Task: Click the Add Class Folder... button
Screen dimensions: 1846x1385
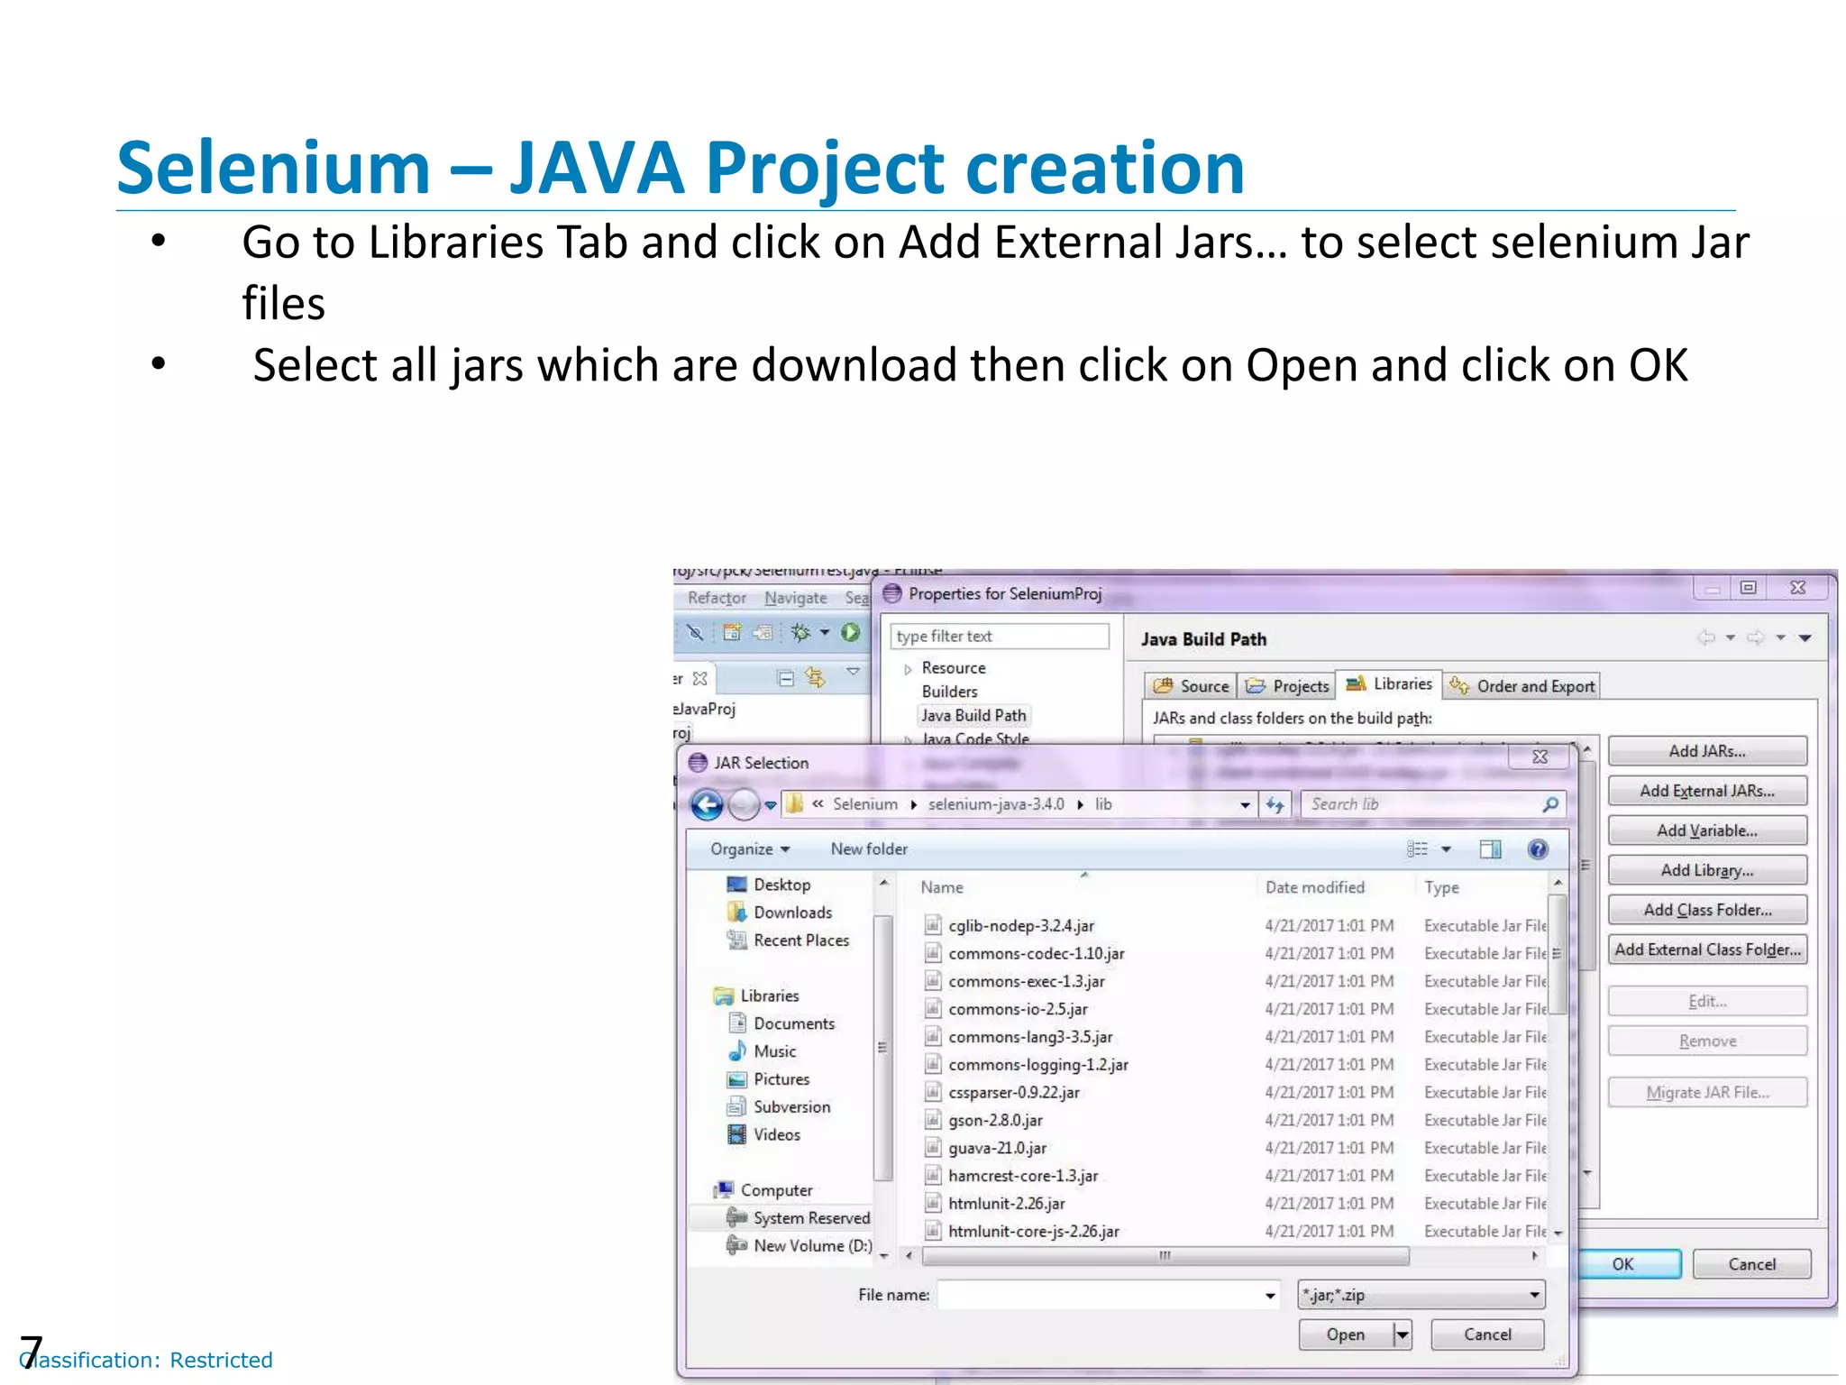Action: click(1707, 910)
